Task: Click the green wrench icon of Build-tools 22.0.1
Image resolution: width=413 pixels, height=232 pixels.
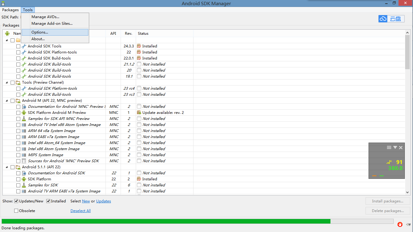Action: click(x=24, y=58)
